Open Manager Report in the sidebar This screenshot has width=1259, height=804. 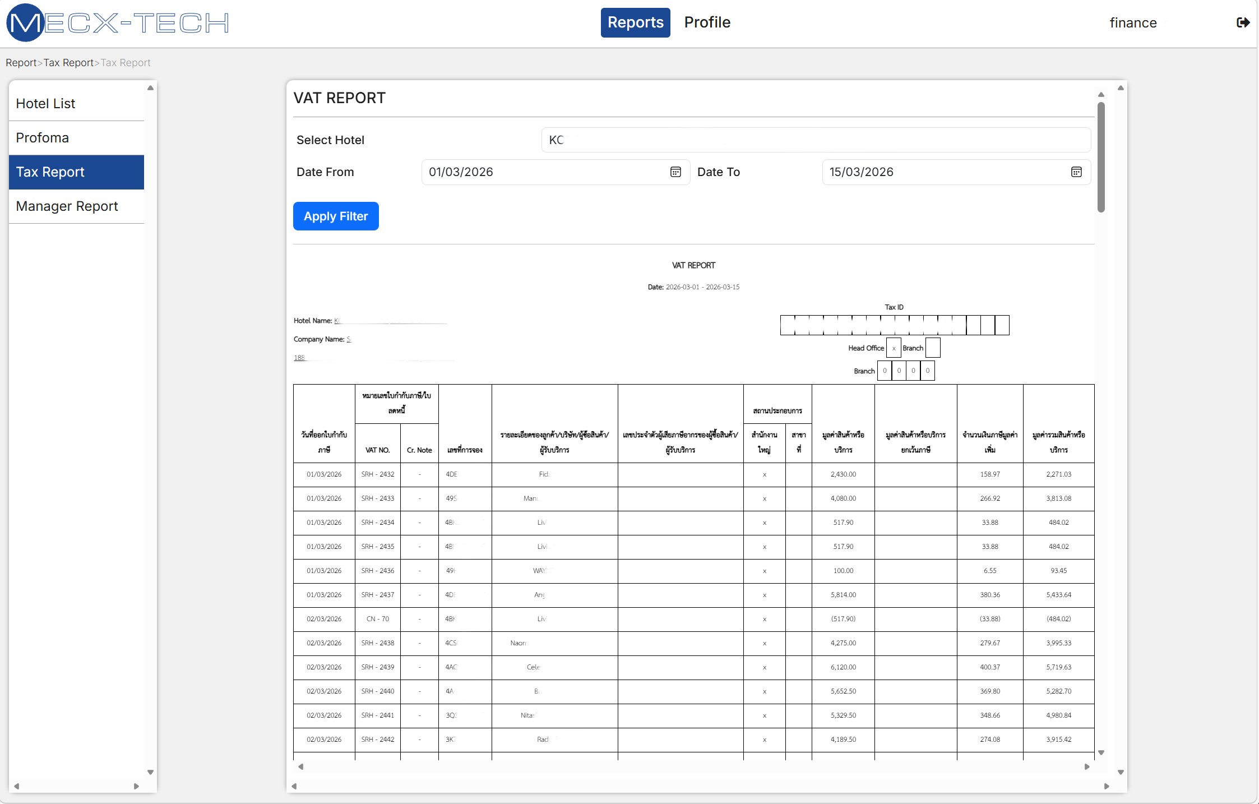tap(67, 206)
